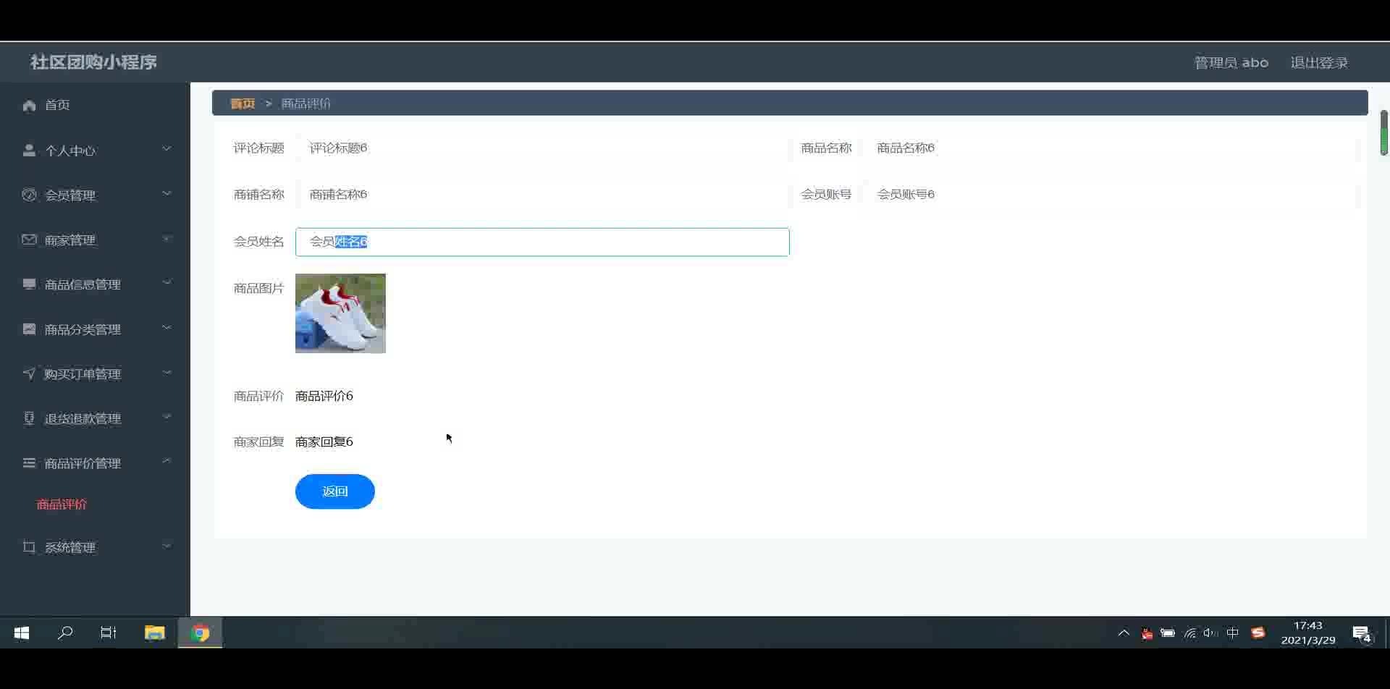The width and height of the screenshot is (1390, 689).
Task: Click the 社区团购小程序 title
Action: pos(93,62)
